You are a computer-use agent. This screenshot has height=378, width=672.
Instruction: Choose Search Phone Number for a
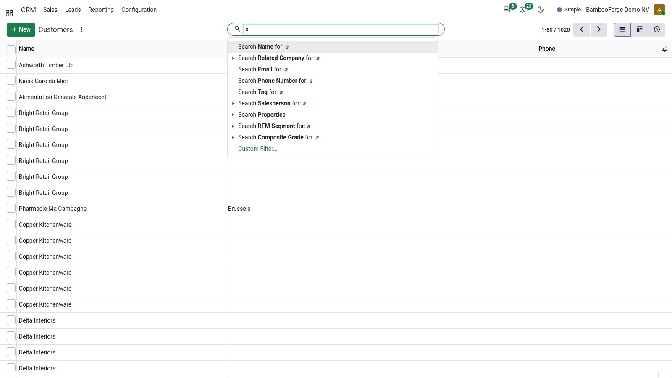(333, 81)
